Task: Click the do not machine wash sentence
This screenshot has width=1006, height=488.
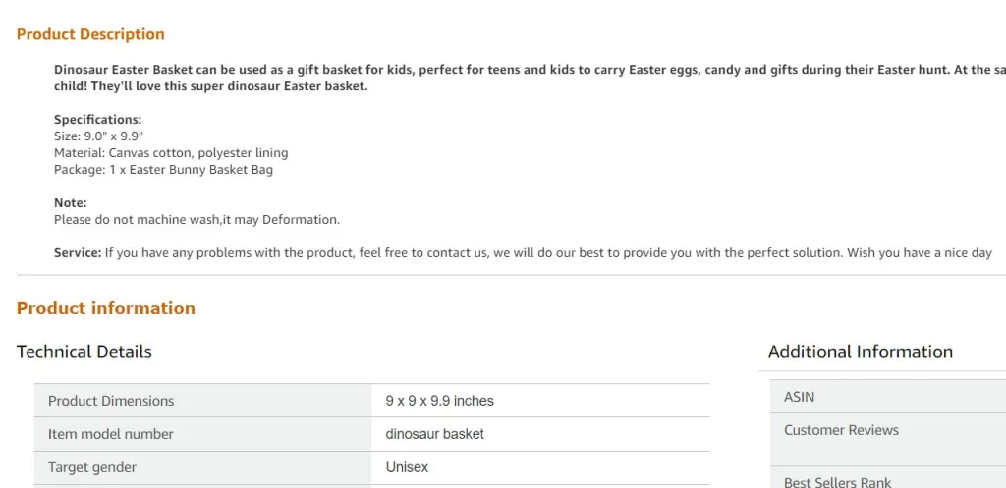Action: [x=196, y=220]
